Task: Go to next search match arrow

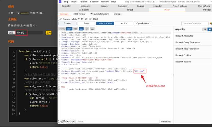Action: click(73, 122)
